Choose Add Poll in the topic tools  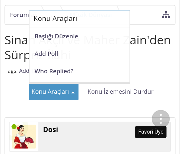click(x=46, y=54)
